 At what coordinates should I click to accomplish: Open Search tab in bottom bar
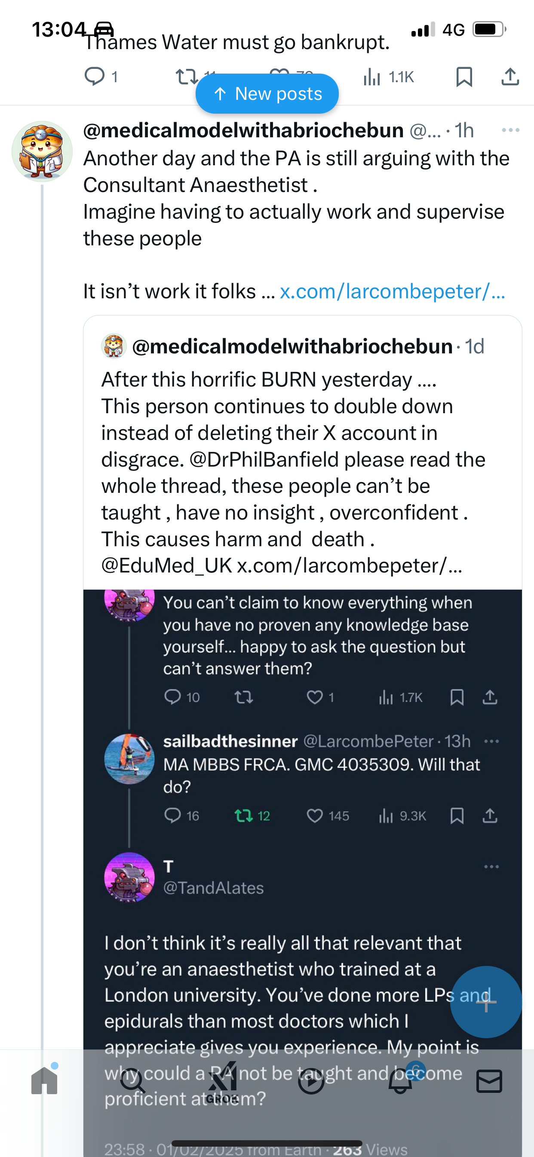point(132,1081)
